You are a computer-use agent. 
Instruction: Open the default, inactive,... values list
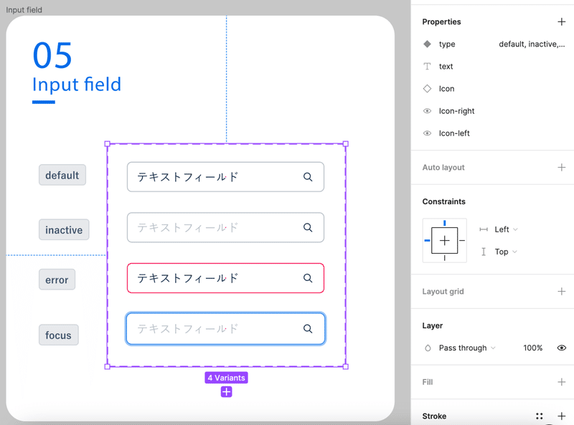(532, 44)
